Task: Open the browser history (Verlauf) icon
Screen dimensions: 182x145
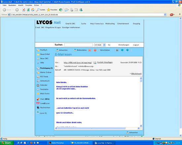Action: [61, 10]
